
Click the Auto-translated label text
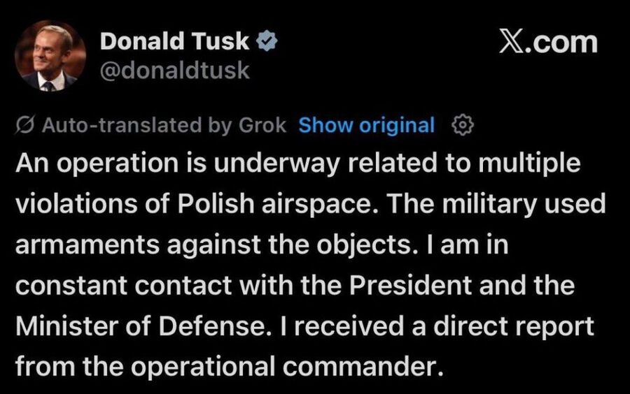tap(122, 125)
